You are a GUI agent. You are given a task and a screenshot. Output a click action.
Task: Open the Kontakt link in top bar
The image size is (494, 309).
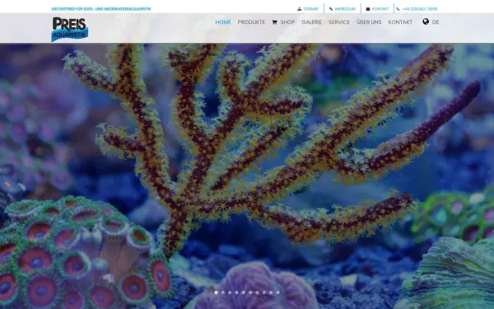click(380, 9)
